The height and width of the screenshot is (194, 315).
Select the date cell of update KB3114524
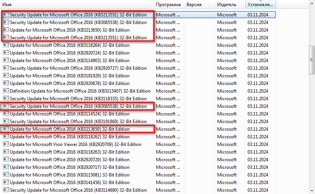click(258, 114)
